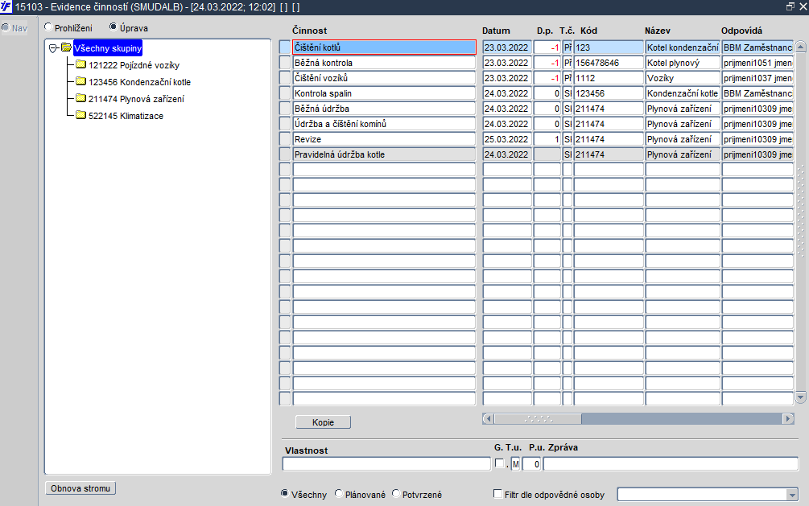Screen dimensions: 809x506
Task: Click the folder icon for 121222 Pojízdné vozíky
Action: (x=80, y=64)
